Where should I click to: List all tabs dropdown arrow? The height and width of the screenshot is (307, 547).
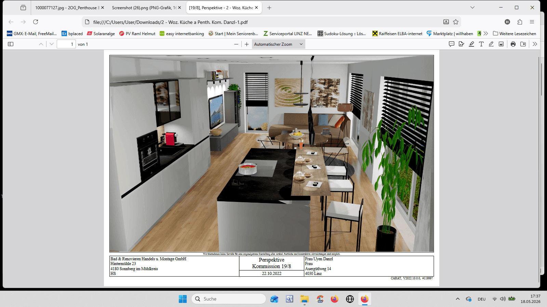click(472, 8)
